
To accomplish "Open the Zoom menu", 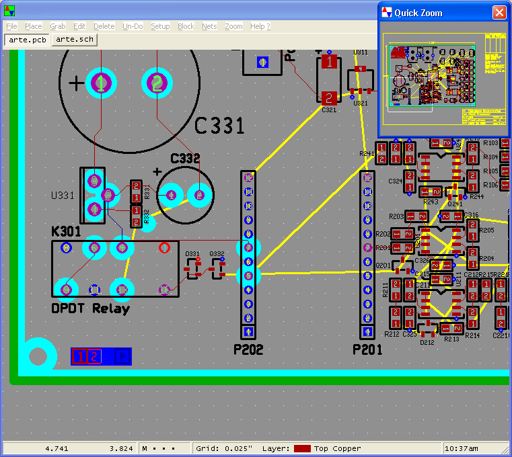I will click(233, 26).
